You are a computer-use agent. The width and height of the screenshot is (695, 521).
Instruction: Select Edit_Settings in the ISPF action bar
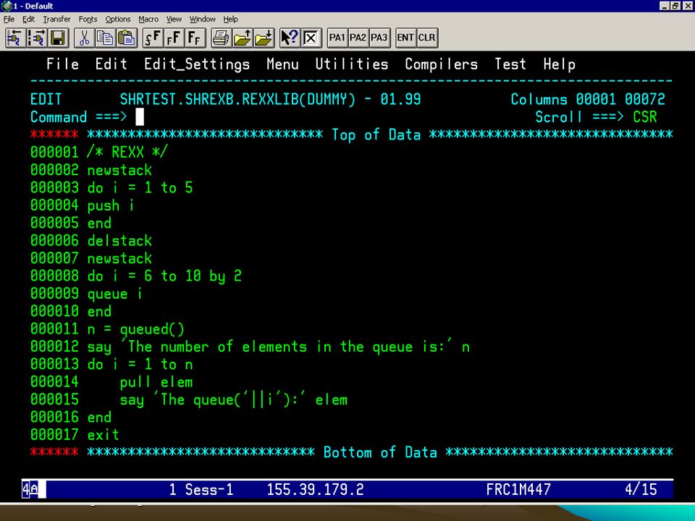tap(197, 64)
